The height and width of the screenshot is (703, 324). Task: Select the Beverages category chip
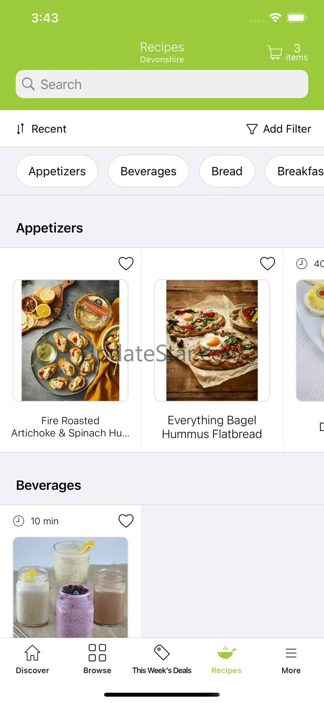(x=148, y=171)
